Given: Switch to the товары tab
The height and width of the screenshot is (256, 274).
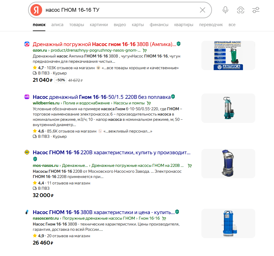Looking at the screenshot, I should pos(76,25).
